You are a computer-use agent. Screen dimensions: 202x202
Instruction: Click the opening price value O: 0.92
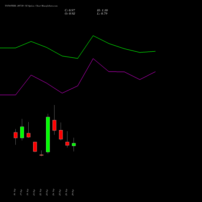(70, 14)
